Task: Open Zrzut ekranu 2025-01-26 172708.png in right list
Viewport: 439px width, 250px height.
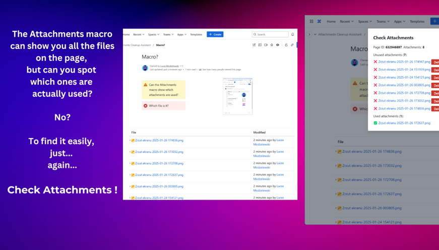Action: click(372, 180)
